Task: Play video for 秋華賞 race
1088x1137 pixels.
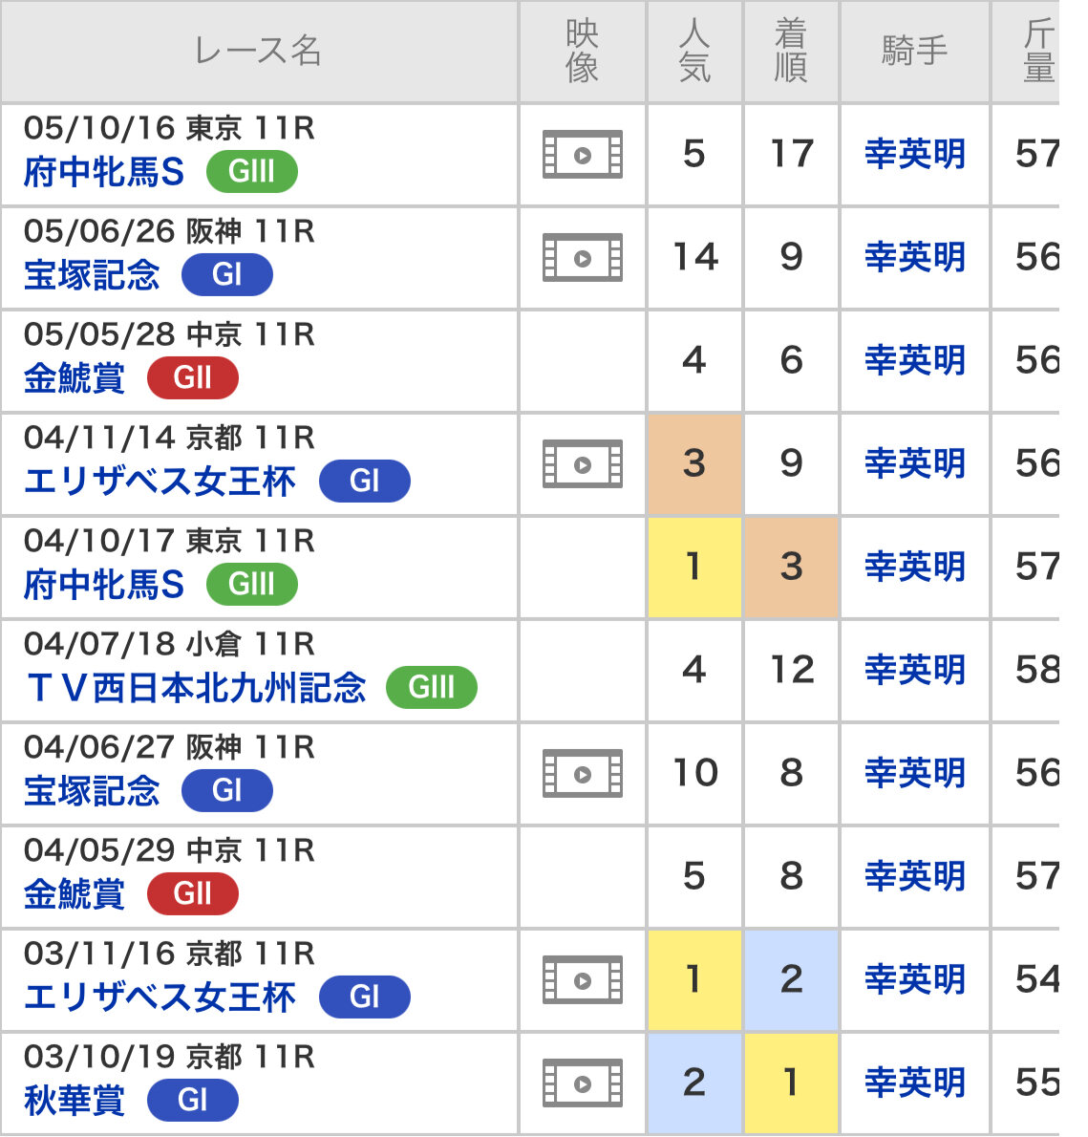Action: coord(583,1083)
